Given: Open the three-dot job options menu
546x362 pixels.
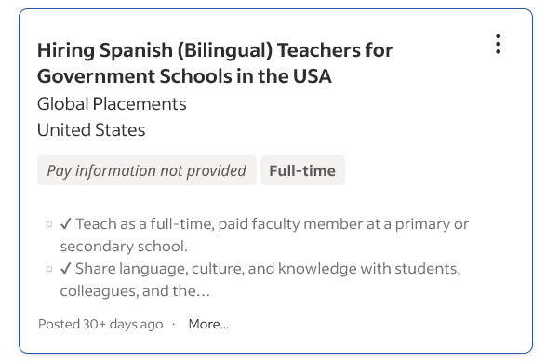Looking at the screenshot, I should (x=498, y=45).
